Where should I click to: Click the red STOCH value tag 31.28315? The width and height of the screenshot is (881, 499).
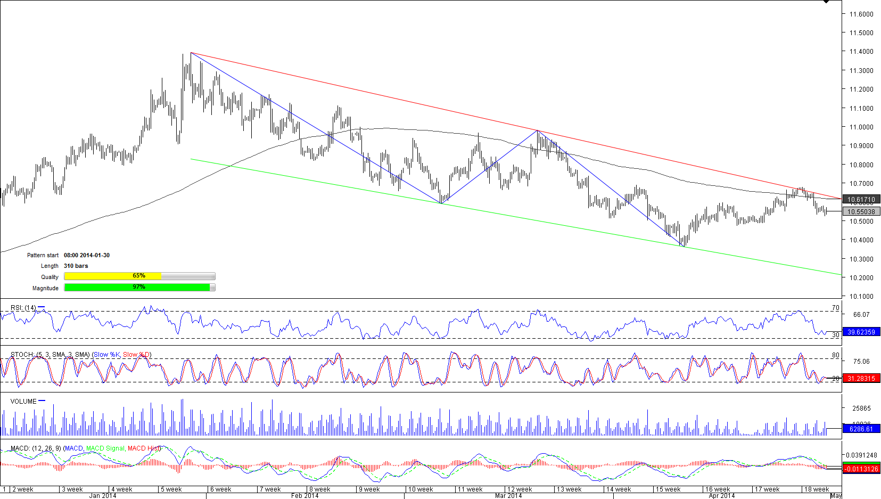(x=861, y=379)
